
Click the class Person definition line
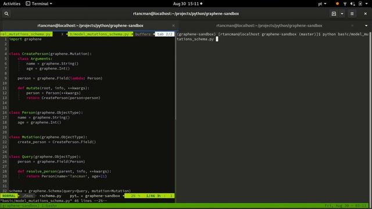click(46, 113)
